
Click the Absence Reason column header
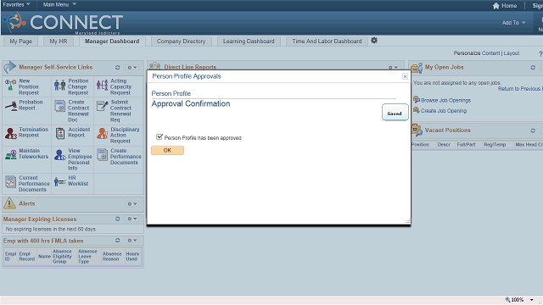pyautogui.click(x=112, y=256)
